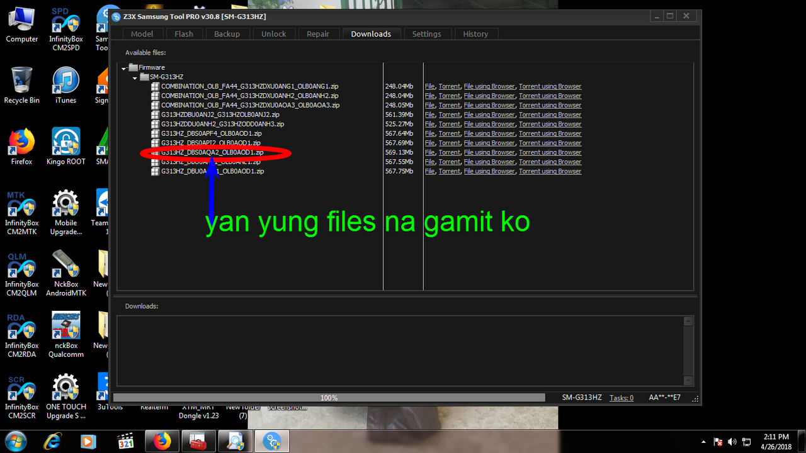Collapse the SM-G313HZ folder in the file tree
The width and height of the screenshot is (806, 453).
pyautogui.click(x=134, y=77)
